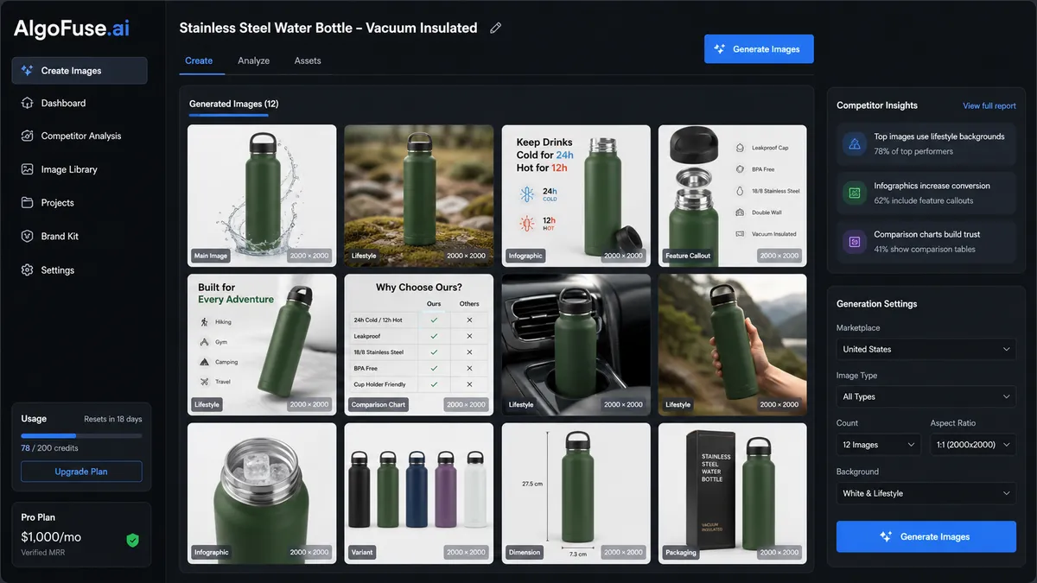The height and width of the screenshot is (583, 1037).
Task: Click the Pro Plan $1,000/mo price text
Action: point(51,536)
